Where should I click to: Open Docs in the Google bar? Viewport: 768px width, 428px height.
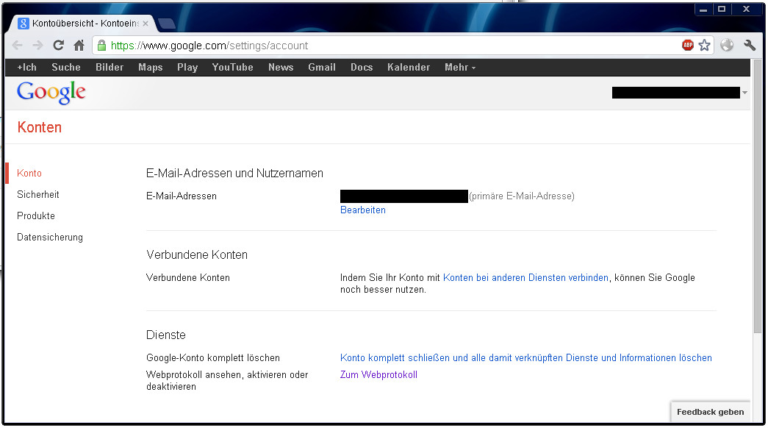point(362,67)
